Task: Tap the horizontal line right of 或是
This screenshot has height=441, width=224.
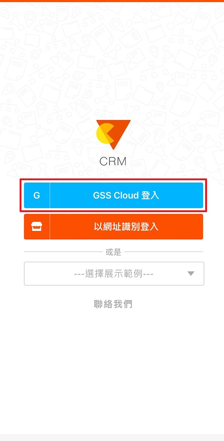Action: pos(164,252)
